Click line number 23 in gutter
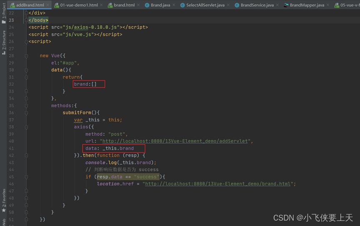This screenshot has width=360, height=226. click(x=11, y=20)
